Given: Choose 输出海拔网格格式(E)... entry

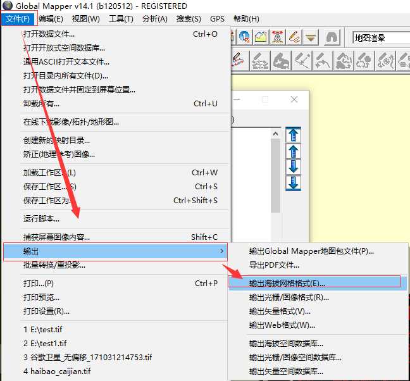Looking at the screenshot, I should click(318, 283).
